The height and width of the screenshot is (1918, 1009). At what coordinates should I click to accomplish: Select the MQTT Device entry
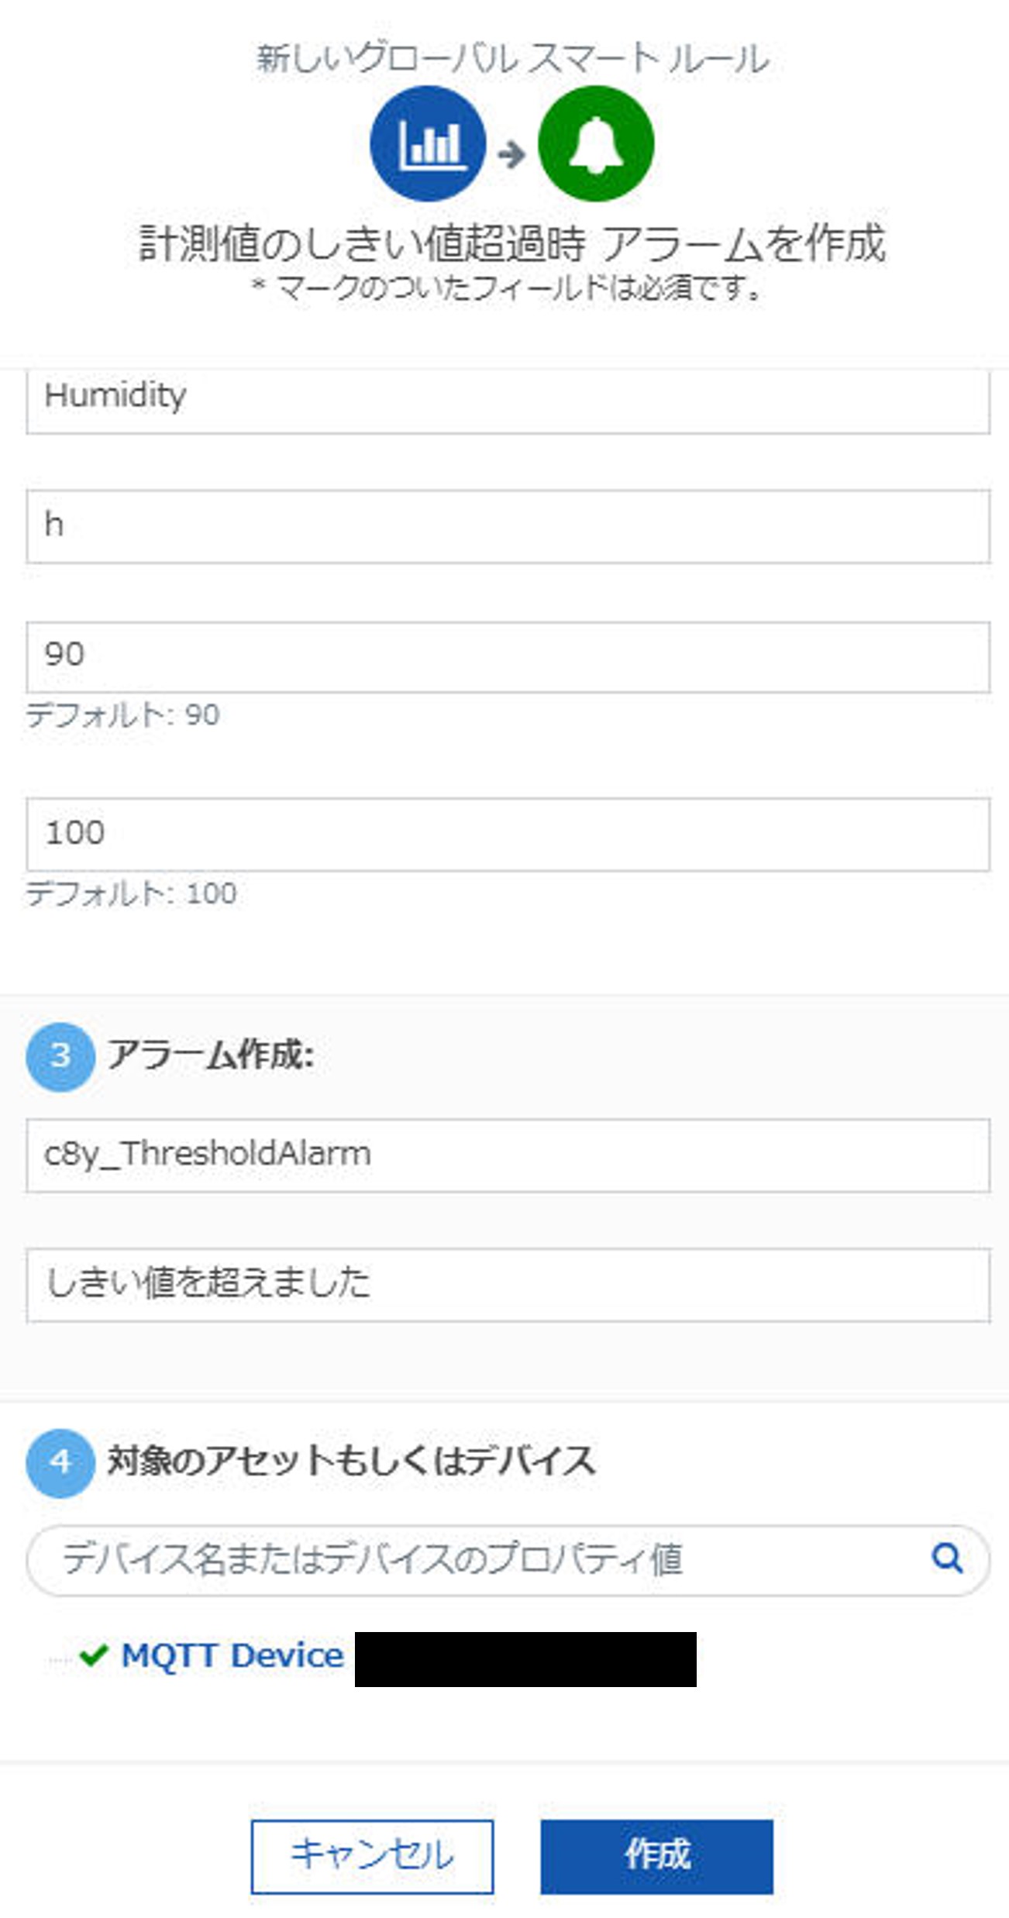pyautogui.click(x=232, y=1656)
